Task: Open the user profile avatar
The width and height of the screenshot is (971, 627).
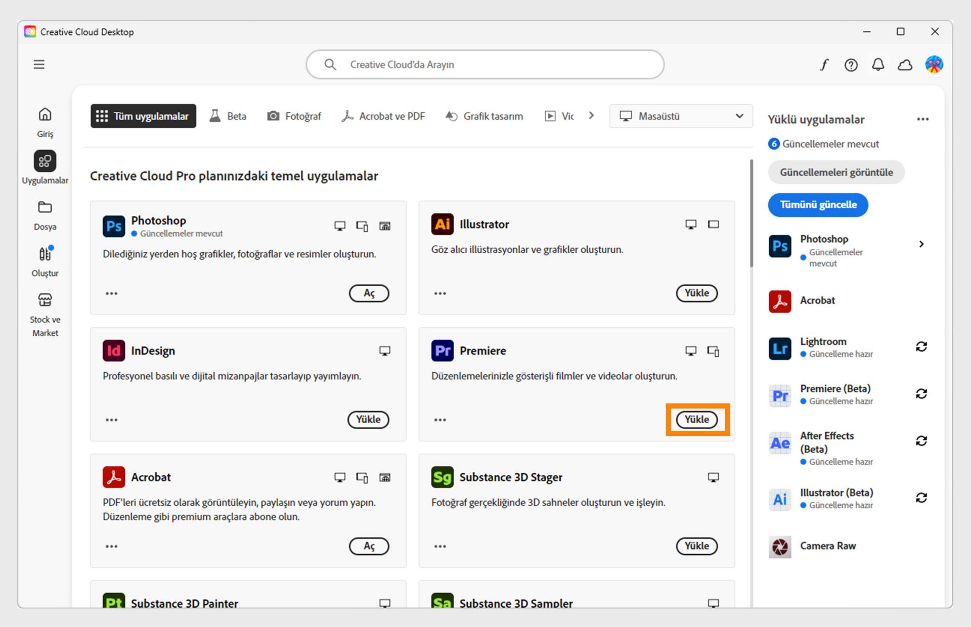Action: click(x=934, y=64)
